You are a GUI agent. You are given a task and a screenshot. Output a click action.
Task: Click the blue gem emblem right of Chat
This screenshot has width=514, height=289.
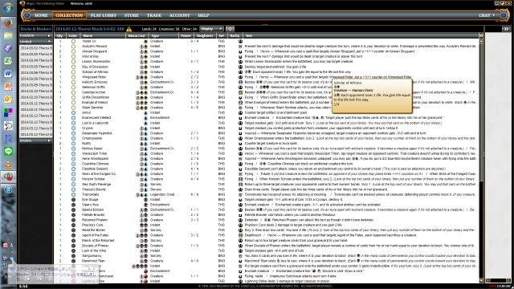[504, 15]
